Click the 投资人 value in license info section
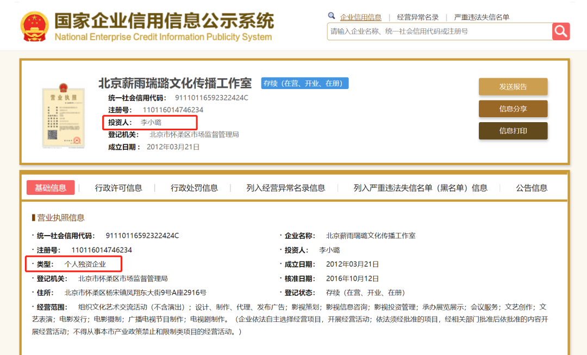Viewport: 587px width, 355px height. pyautogui.click(x=329, y=250)
